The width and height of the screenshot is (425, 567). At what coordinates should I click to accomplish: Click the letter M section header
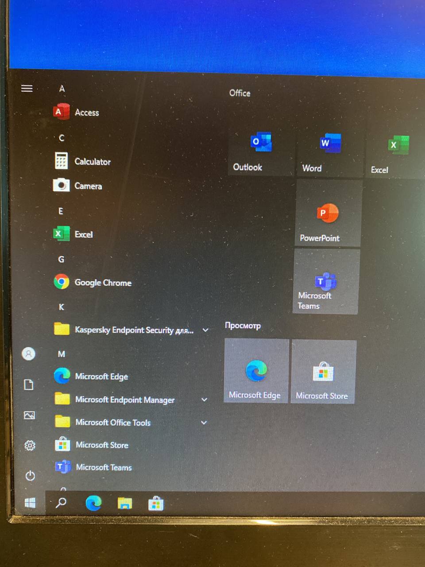[62, 354]
